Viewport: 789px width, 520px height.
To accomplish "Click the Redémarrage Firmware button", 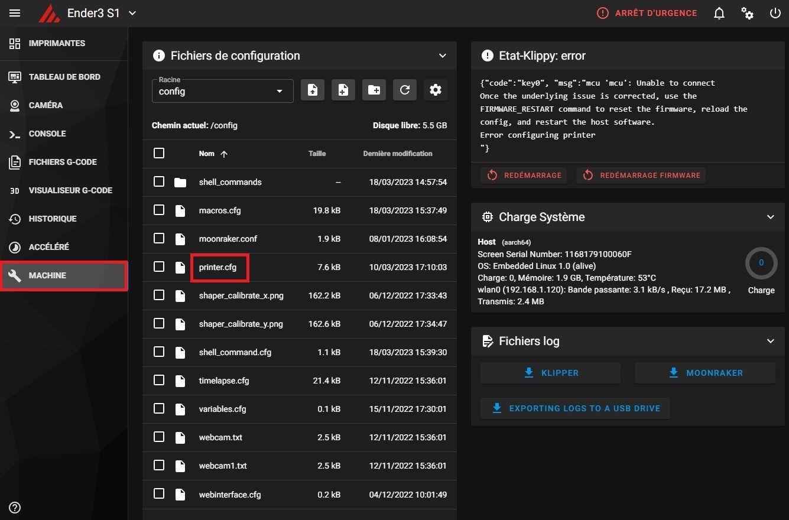I will coord(641,175).
